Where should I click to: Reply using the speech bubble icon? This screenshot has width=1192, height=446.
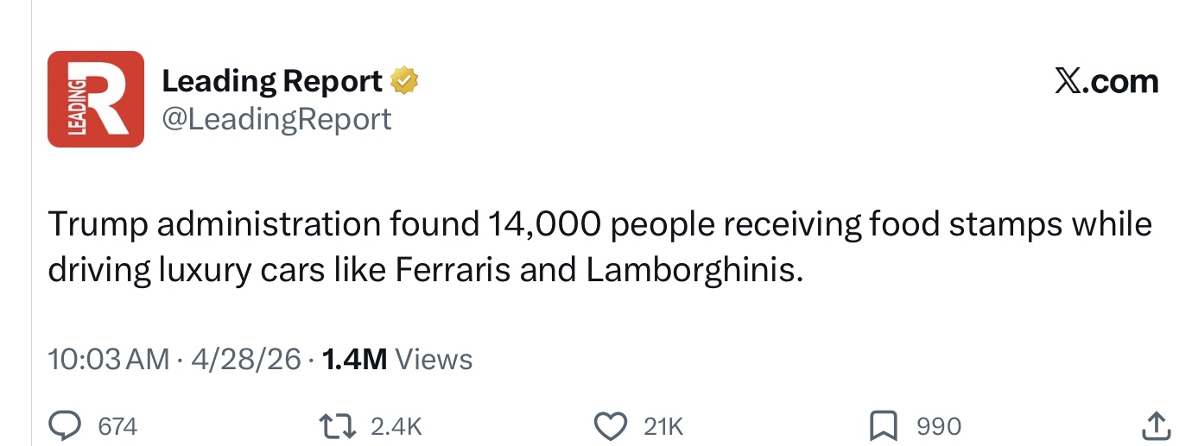coord(65,425)
